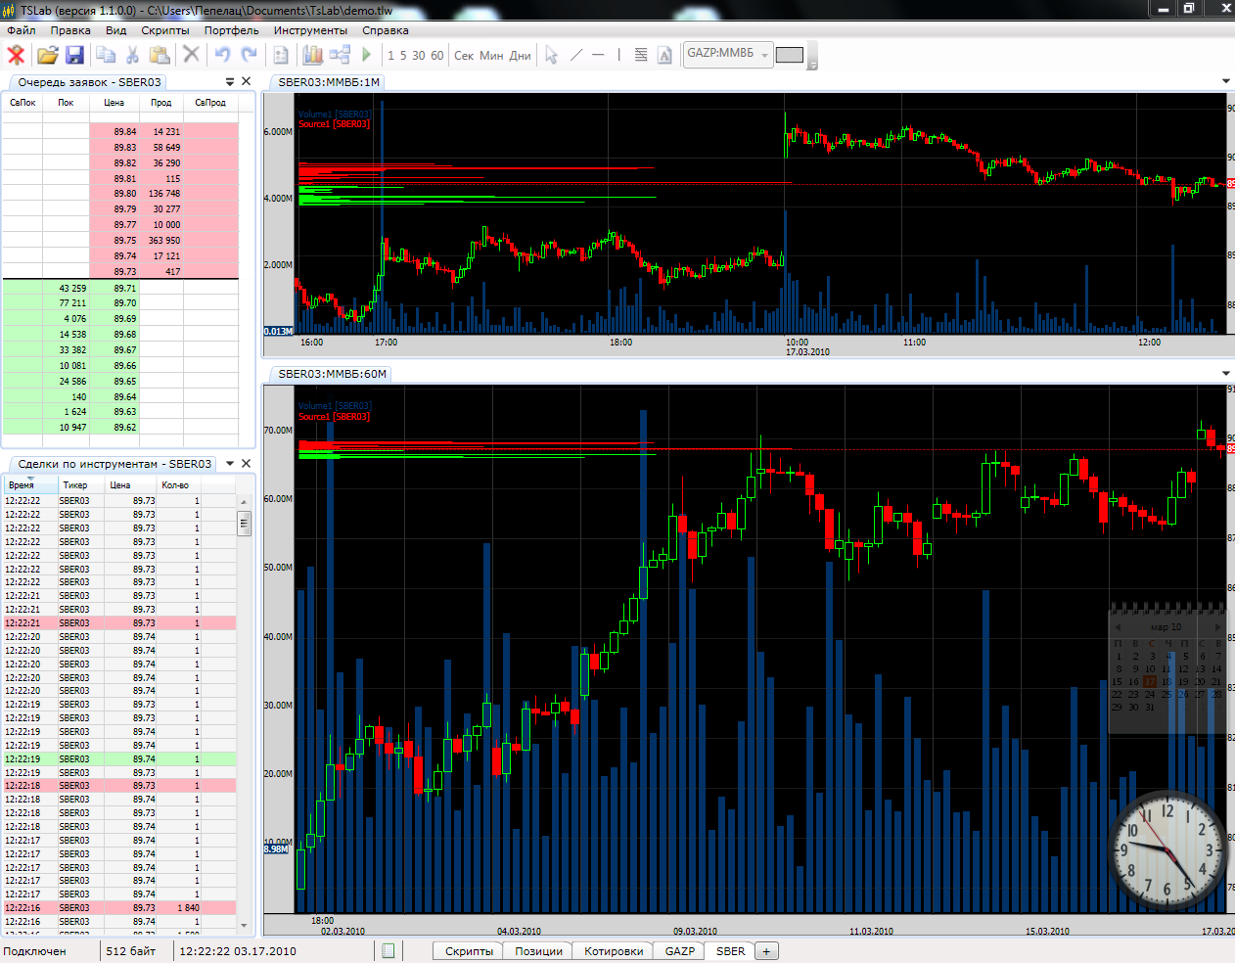Open the GAZP:ММВБ instrument dropdown
This screenshot has width=1235, height=963.
764,55
